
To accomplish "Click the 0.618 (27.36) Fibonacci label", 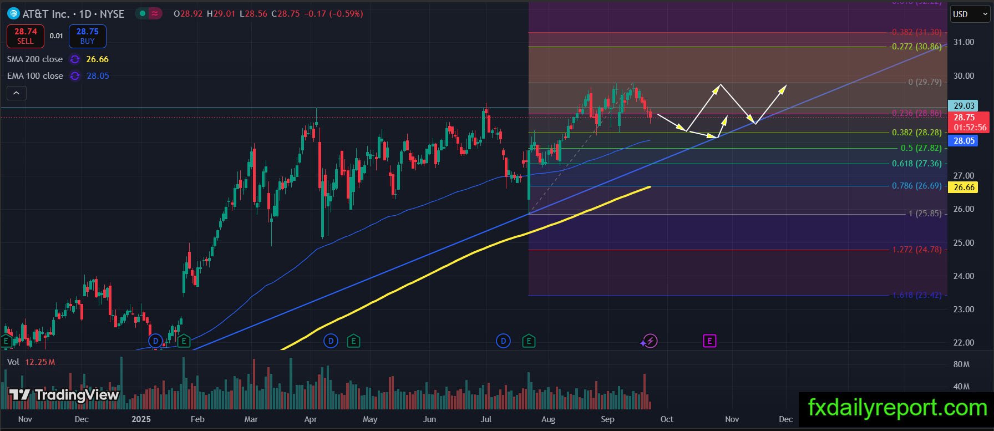I will 916,164.
